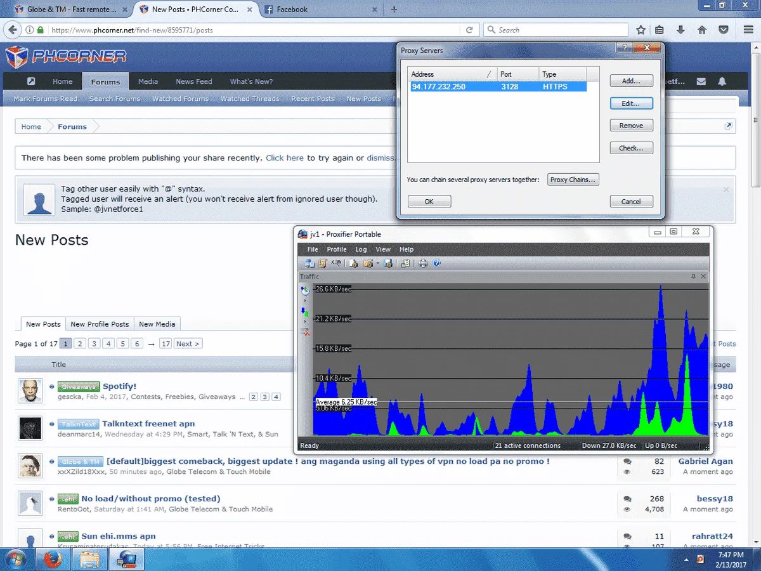Click the printer icon in Proxifier toolbar
The image size is (761, 571).
click(423, 263)
